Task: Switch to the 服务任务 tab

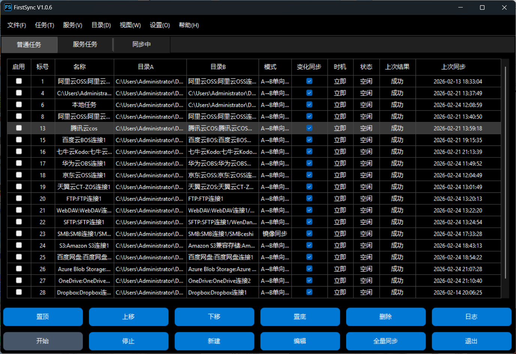Action: coord(85,44)
